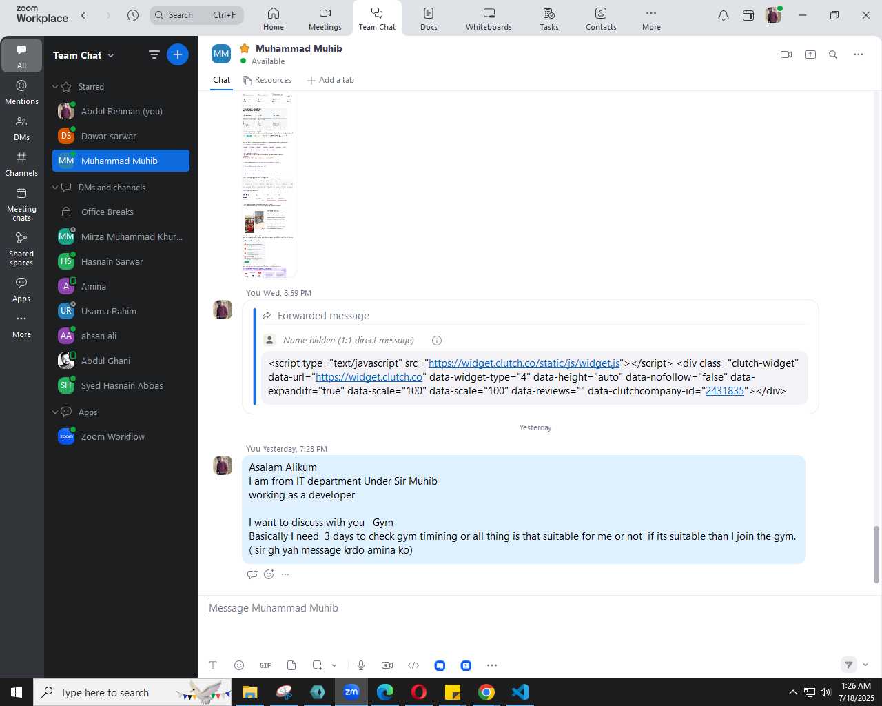The image size is (882, 706).
Task: Click the blue plus new chat button
Action: [x=178, y=54]
